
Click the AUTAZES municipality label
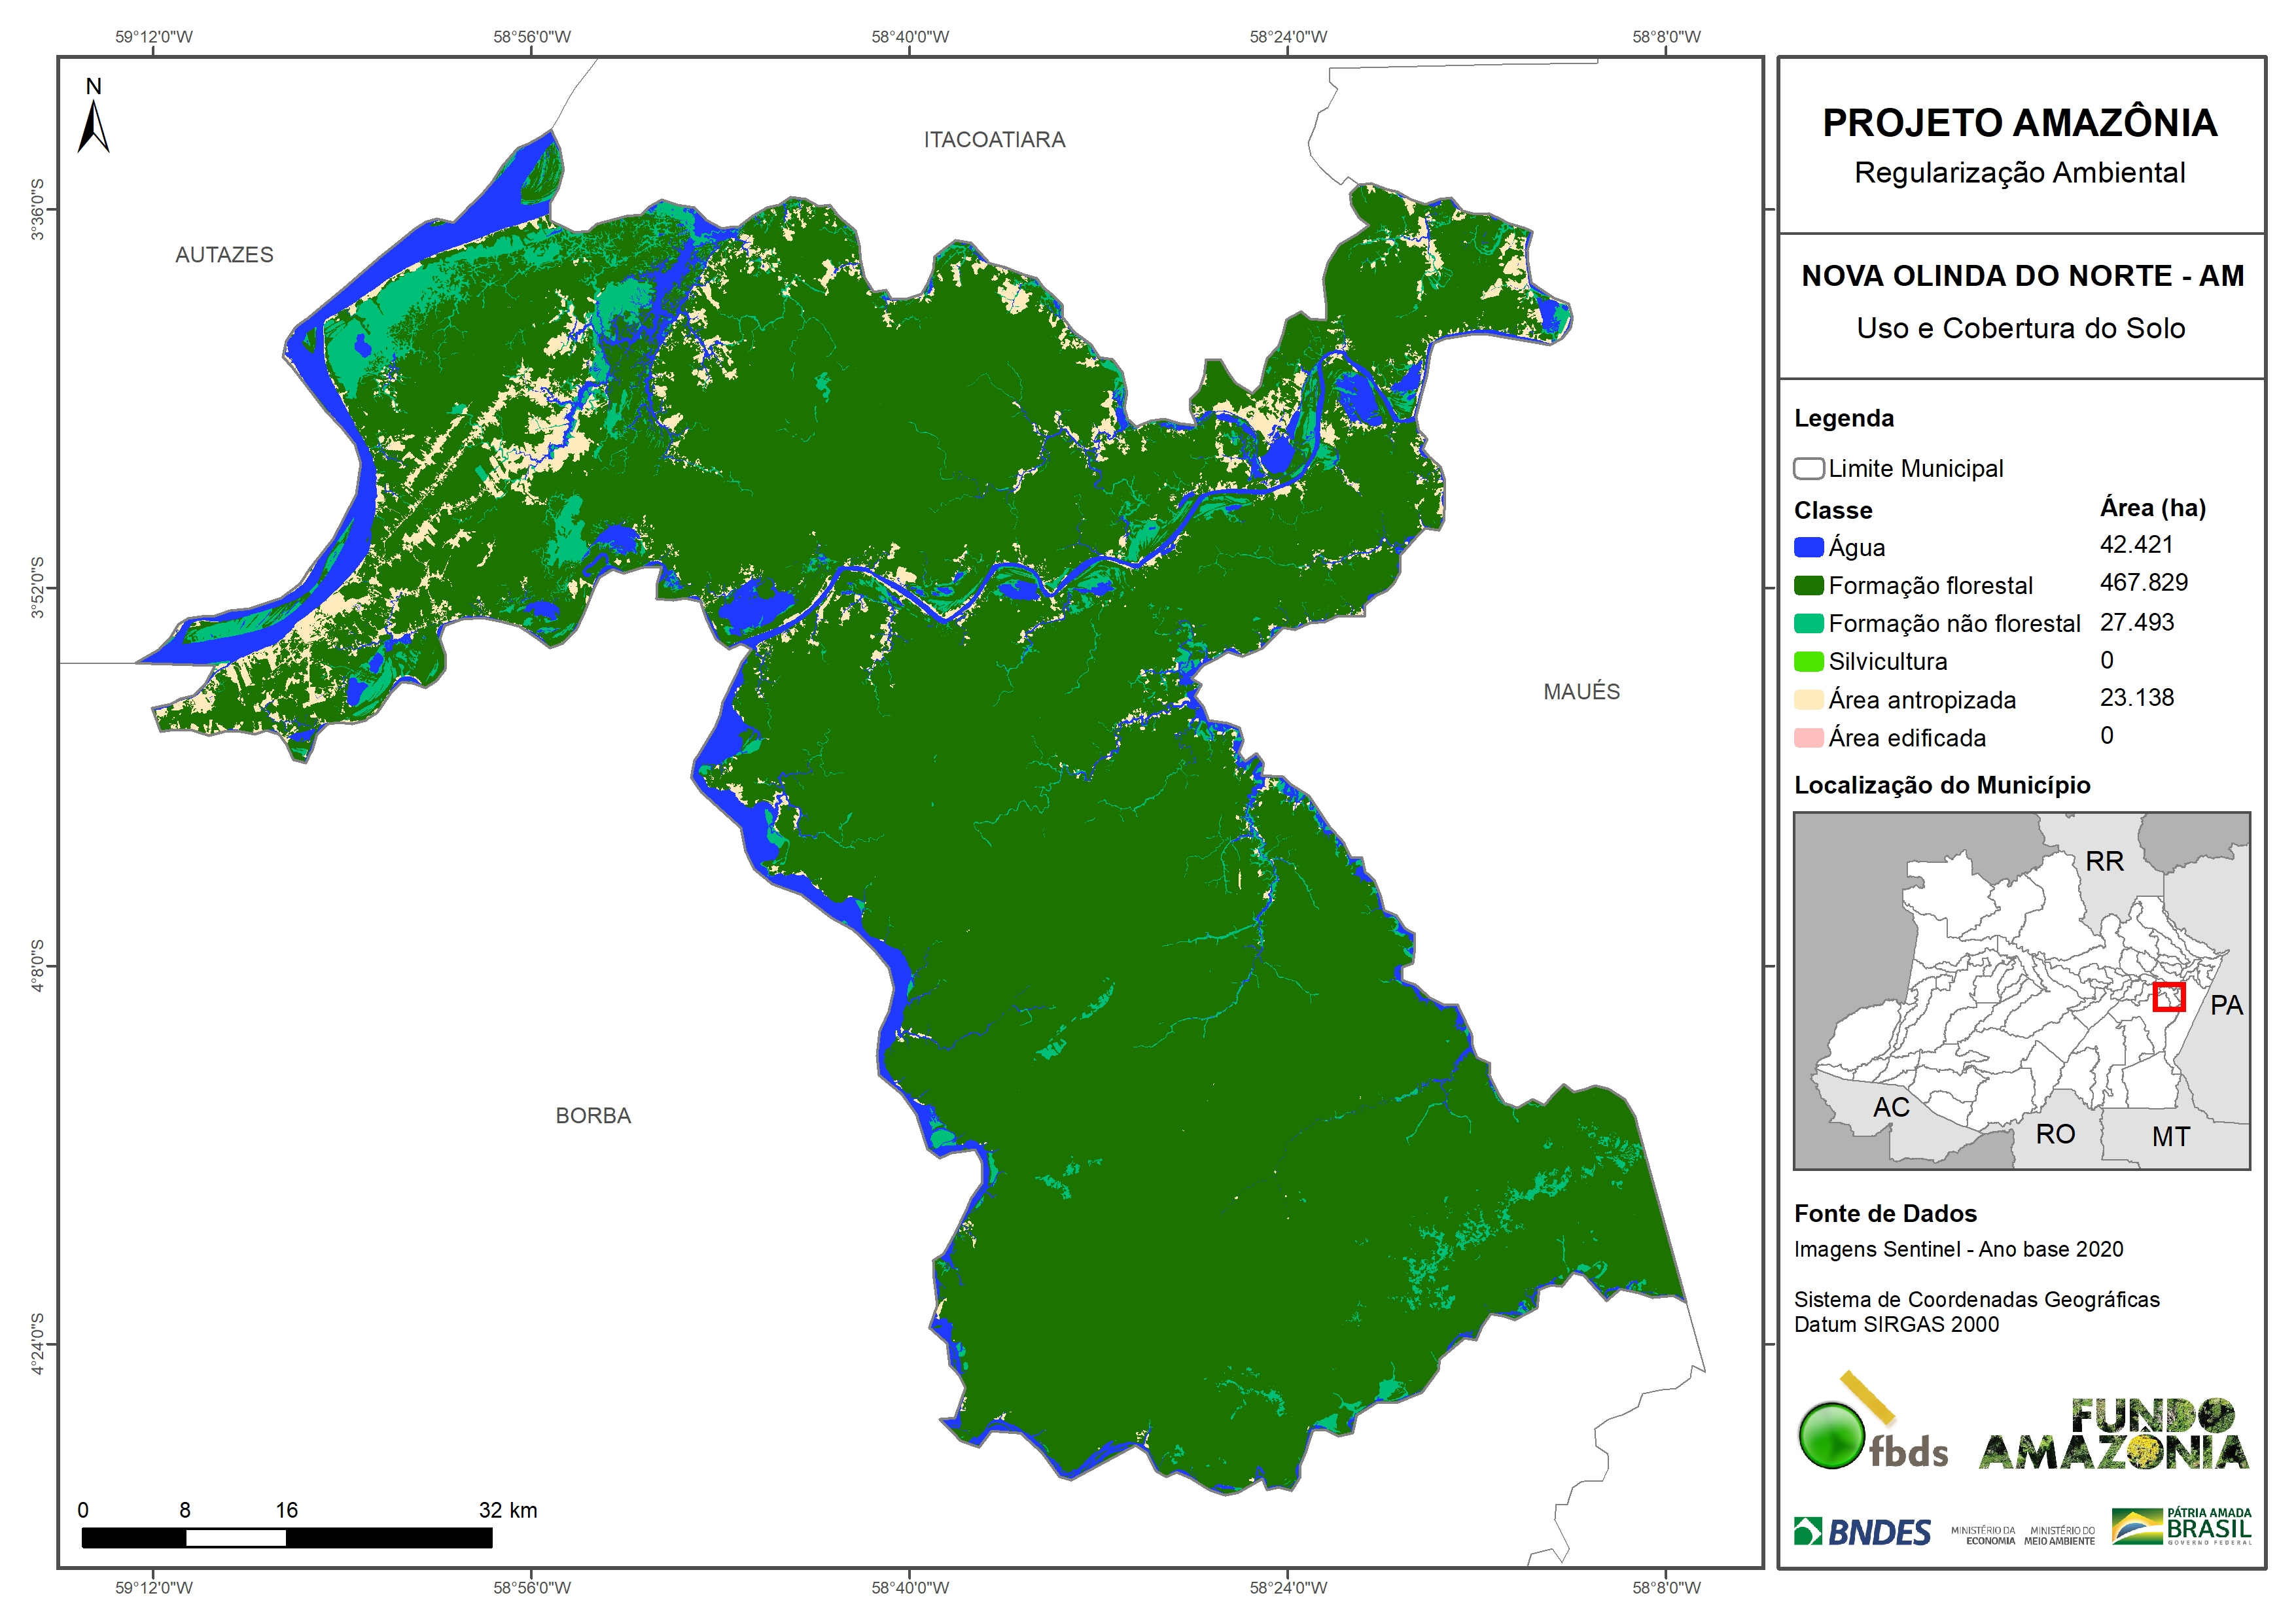click(x=224, y=255)
